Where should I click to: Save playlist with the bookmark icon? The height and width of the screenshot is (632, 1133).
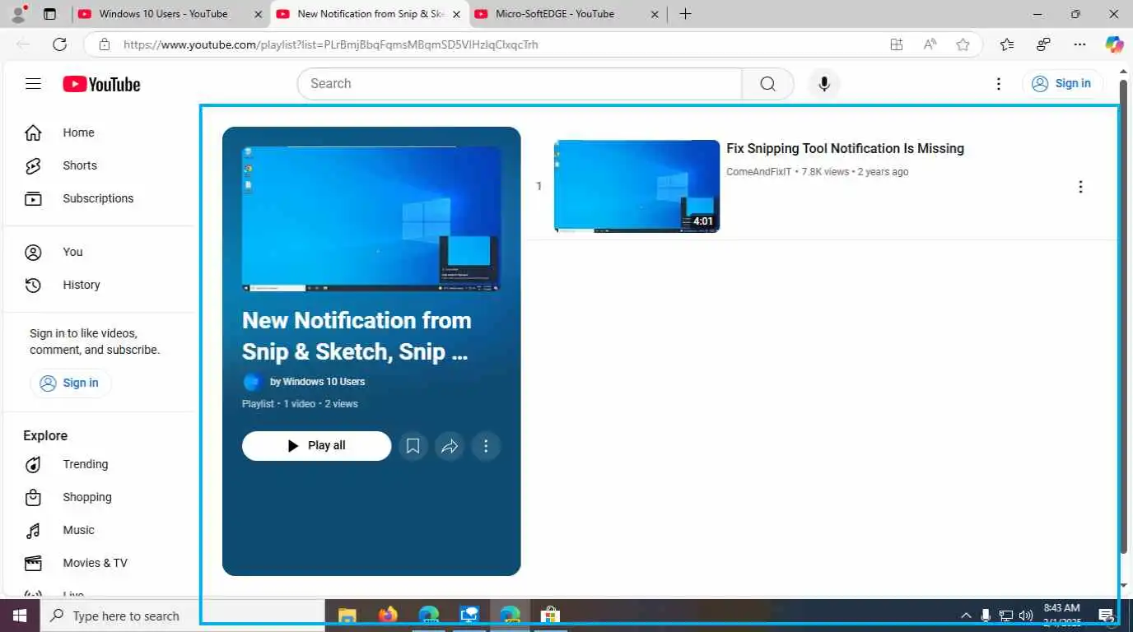[413, 446]
